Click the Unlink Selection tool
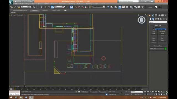The height and width of the screenshot is (99, 177). (15, 7)
